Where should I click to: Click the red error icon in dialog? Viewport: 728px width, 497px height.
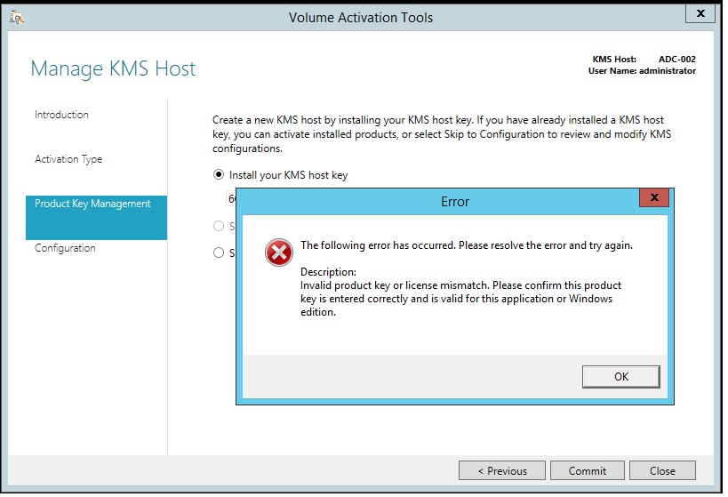[278, 253]
